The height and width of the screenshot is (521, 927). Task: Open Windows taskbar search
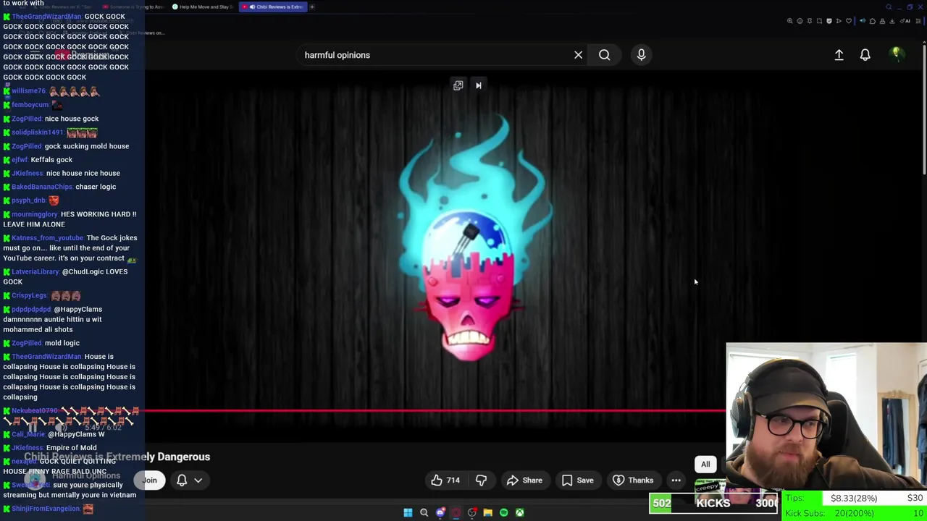click(424, 512)
